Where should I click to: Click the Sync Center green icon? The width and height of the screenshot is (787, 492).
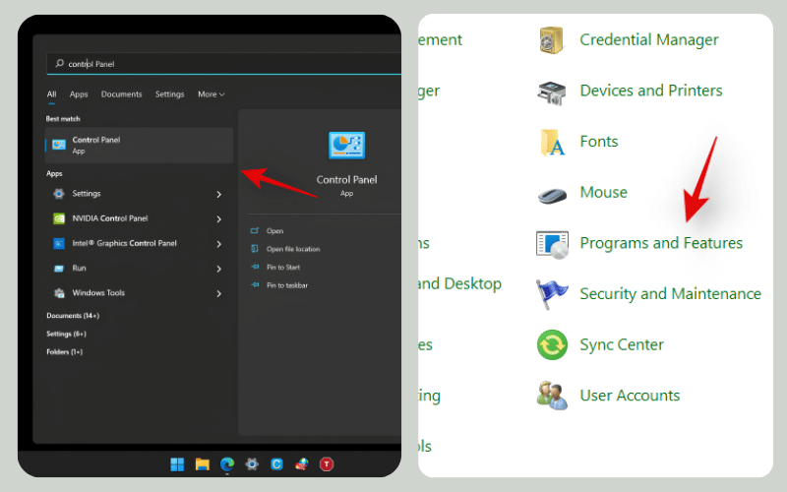tap(552, 345)
